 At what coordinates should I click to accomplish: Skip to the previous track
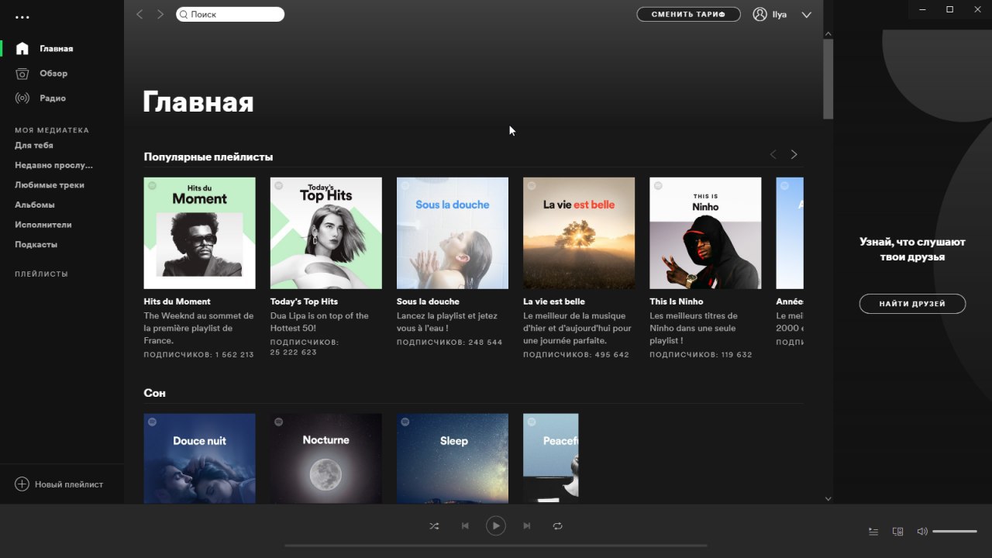(x=465, y=526)
